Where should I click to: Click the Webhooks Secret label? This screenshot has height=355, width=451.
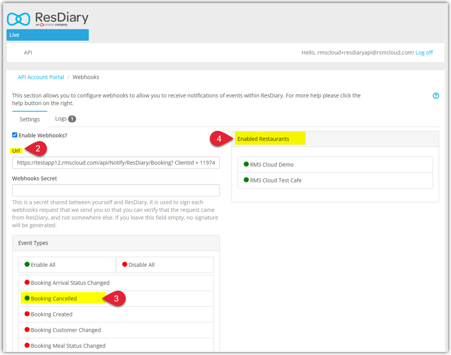pyautogui.click(x=34, y=178)
